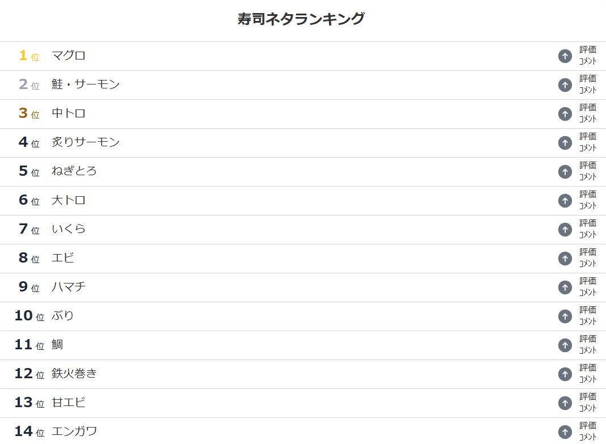Open the ねぎとろ item name

(74, 171)
